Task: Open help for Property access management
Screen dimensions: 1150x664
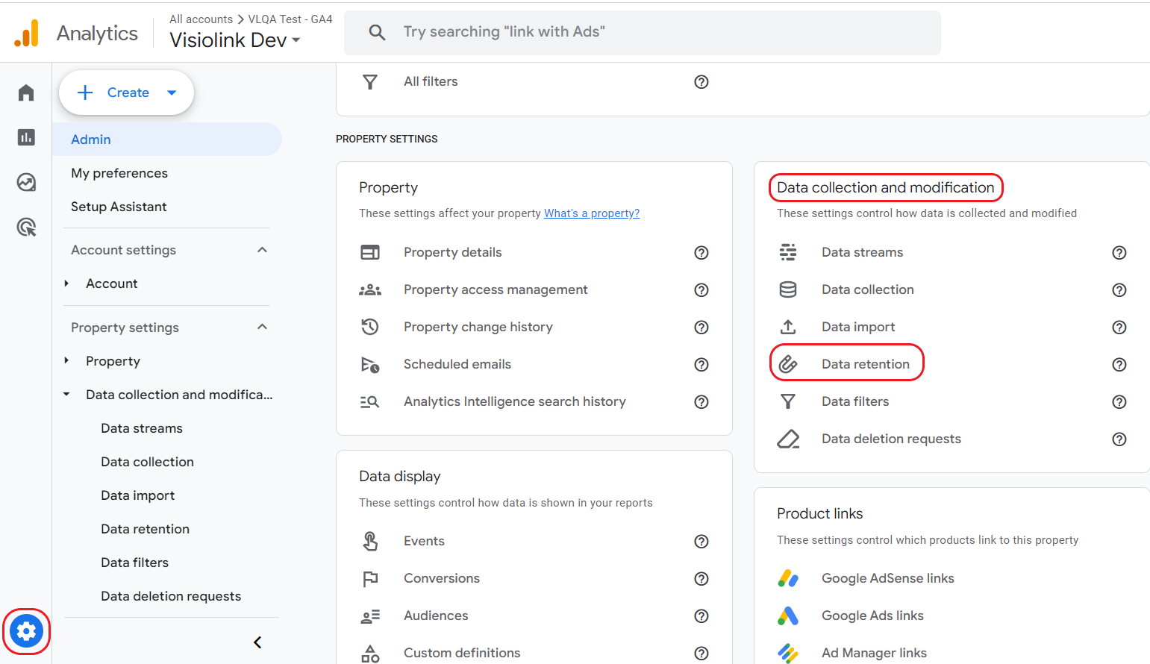Action: pos(701,290)
